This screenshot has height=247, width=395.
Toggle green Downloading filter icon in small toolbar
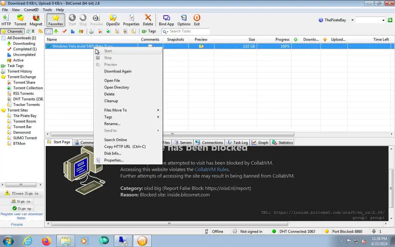[56, 31]
